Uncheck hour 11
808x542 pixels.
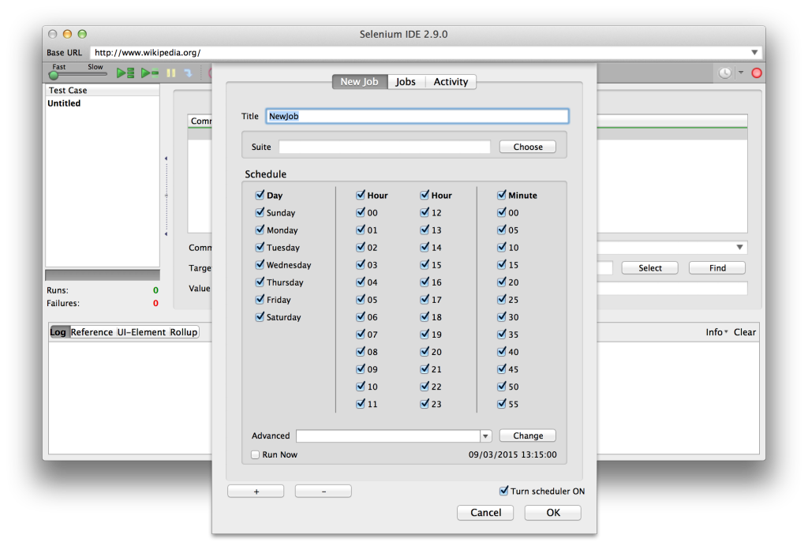(x=360, y=404)
